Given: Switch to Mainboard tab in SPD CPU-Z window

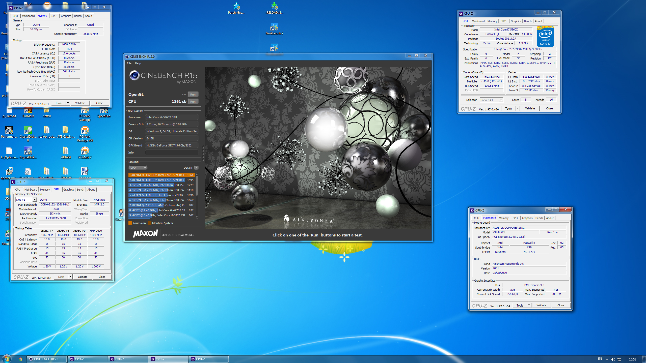Looking at the screenshot, I should 31,190.
